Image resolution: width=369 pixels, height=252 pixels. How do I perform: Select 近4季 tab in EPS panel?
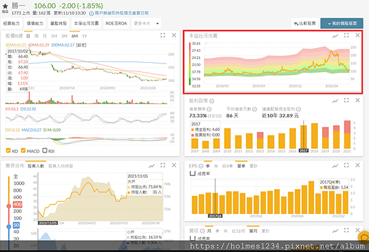point(227,166)
